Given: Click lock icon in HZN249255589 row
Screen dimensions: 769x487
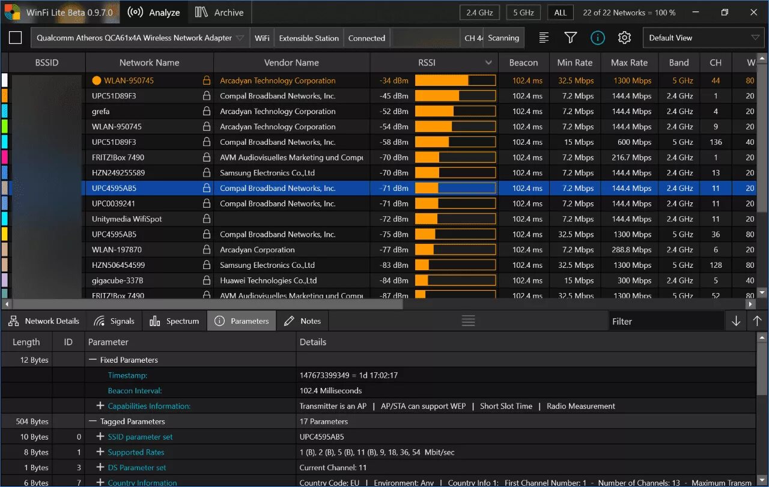Looking at the screenshot, I should pyautogui.click(x=206, y=173).
